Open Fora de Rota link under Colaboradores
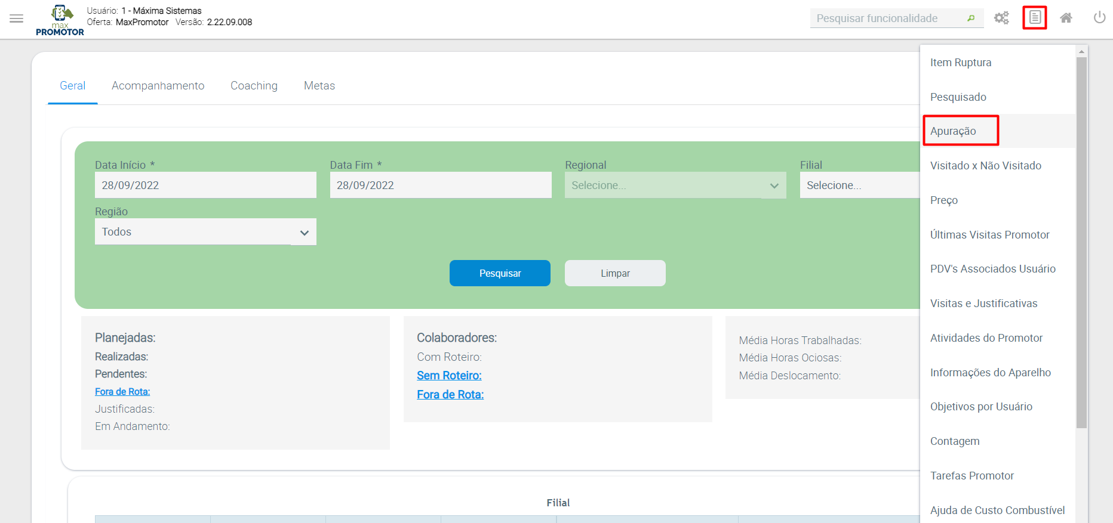The width and height of the screenshot is (1113, 523). pos(450,395)
